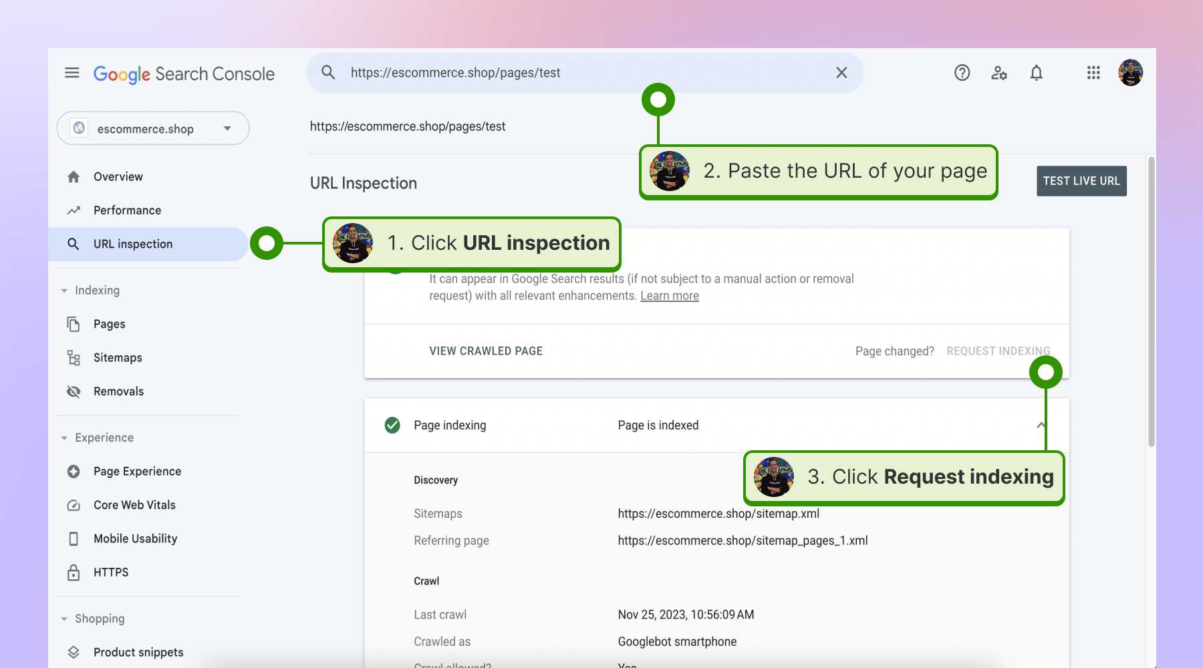
Task: Click the last crawl date Nov 25, 2023
Action: (686, 615)
